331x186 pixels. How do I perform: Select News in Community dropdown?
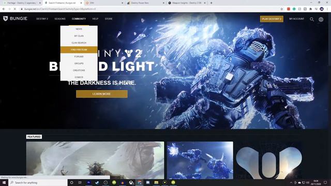tap(79, 29)
